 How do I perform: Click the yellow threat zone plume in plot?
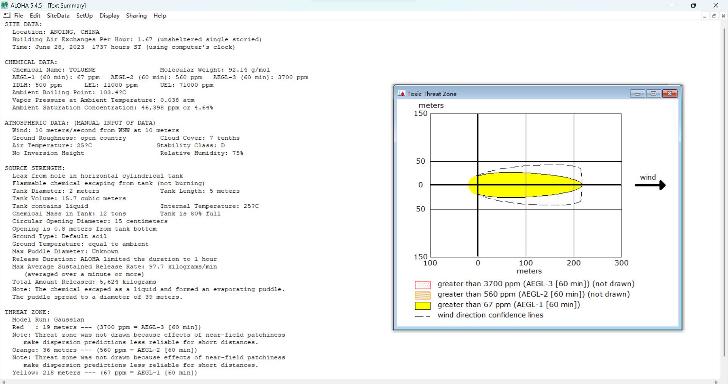point(525,185)
